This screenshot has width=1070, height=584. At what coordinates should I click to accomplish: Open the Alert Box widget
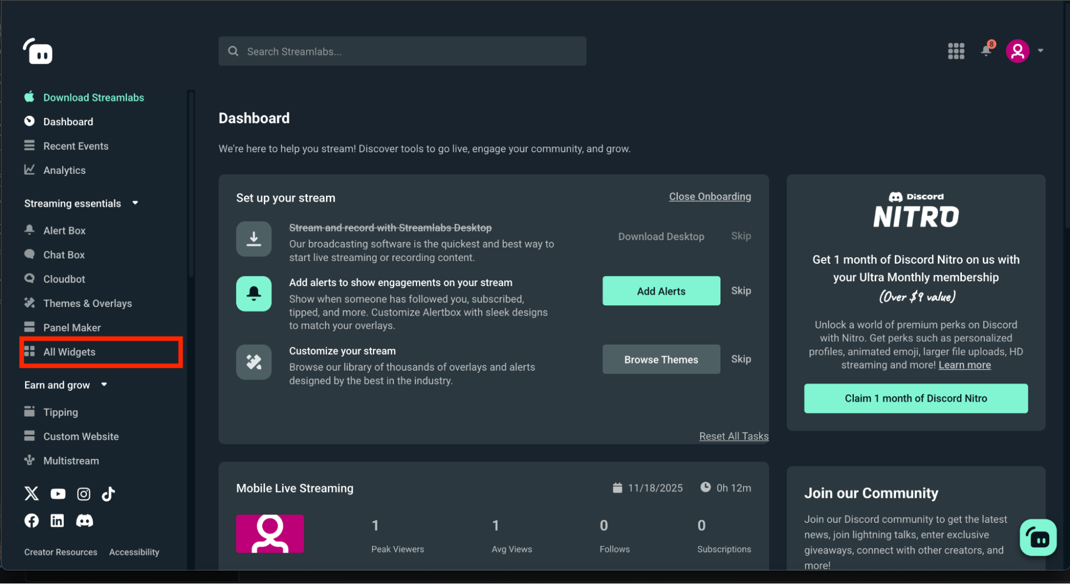64,230
